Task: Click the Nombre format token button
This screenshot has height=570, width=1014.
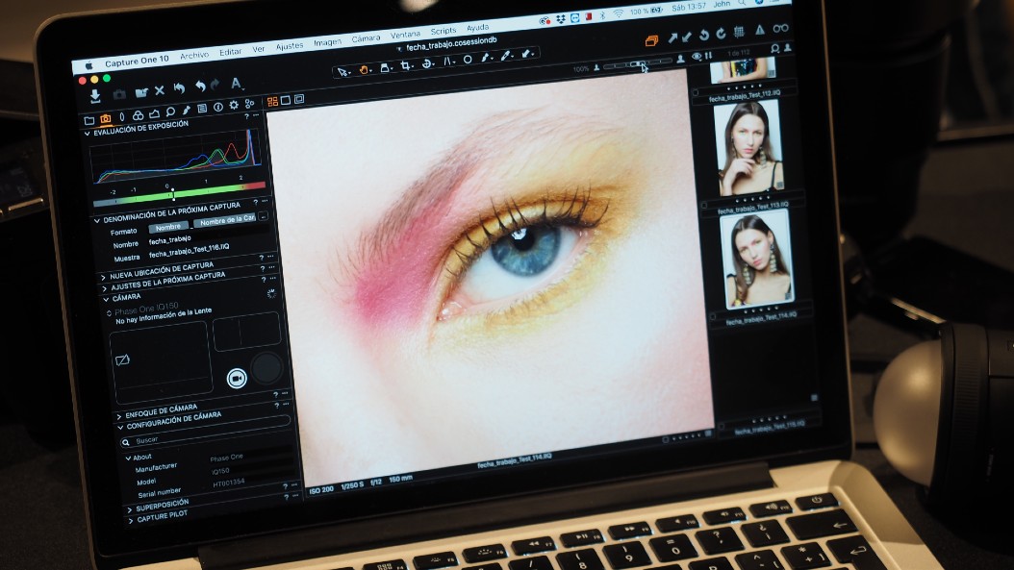Action: coord(168,227)
